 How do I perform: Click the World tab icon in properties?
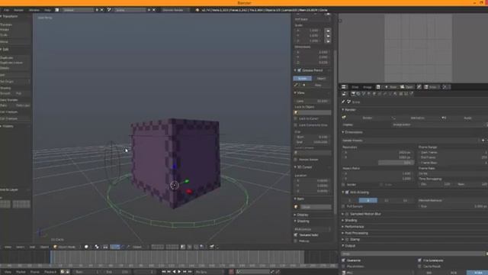tap(369, 93)
